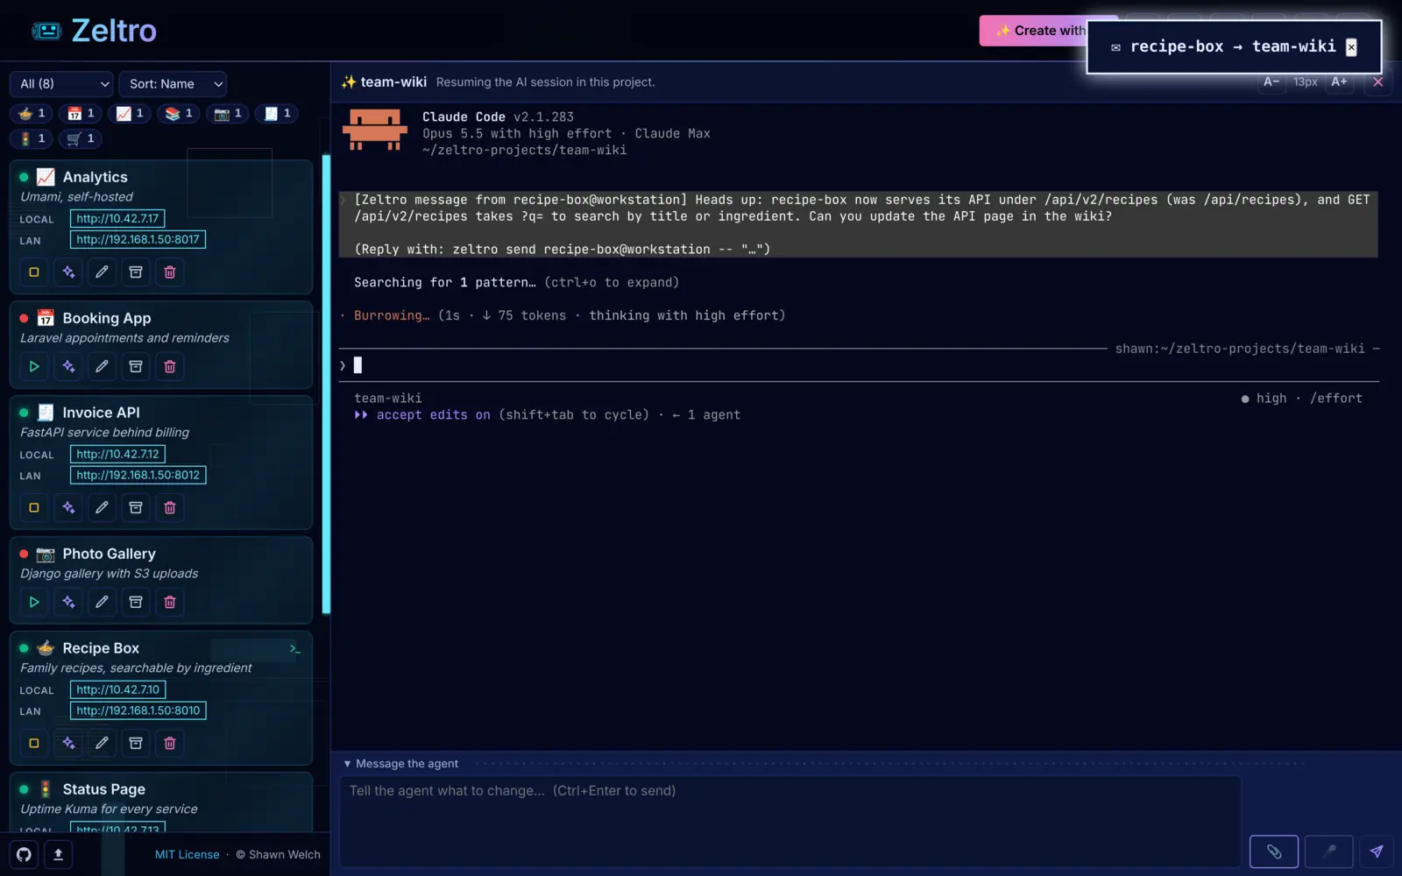Open Invoice API local URL http://10.42.7.12
The height and width of the screenshot is (876, 1402).
117,455
